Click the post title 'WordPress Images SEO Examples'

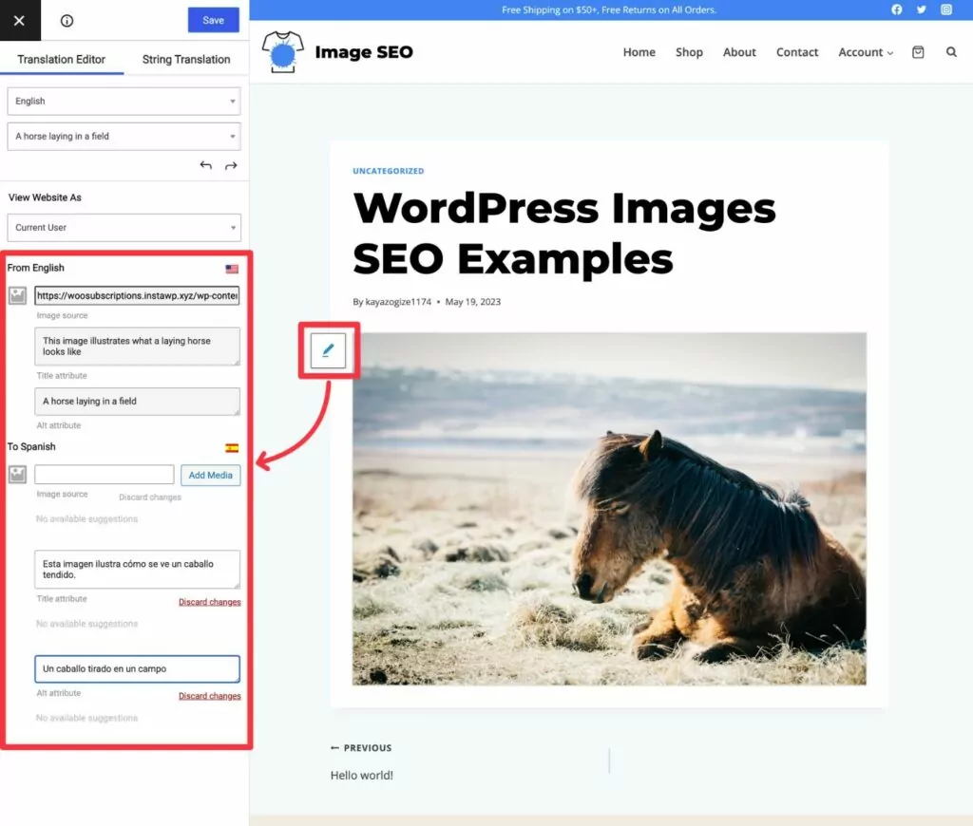[x=564, y=234]
